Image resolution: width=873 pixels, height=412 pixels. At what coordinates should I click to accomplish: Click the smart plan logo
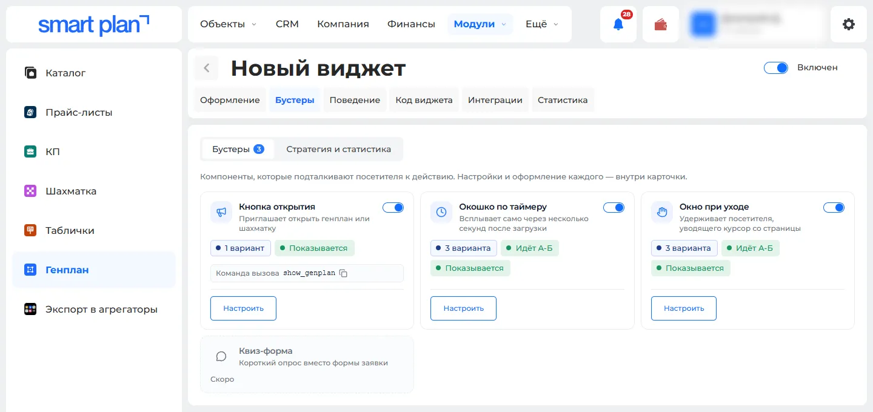pyautogui.click(x=94, y=24)
